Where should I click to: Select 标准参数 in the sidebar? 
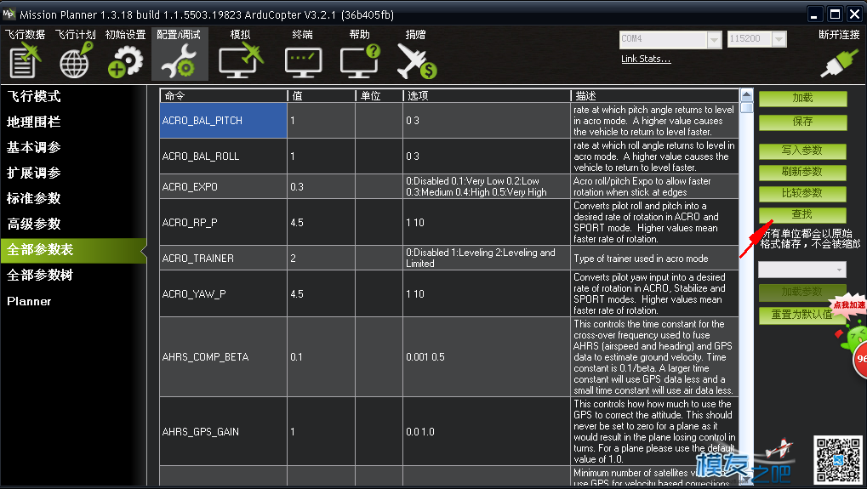[x=34, y=198]
